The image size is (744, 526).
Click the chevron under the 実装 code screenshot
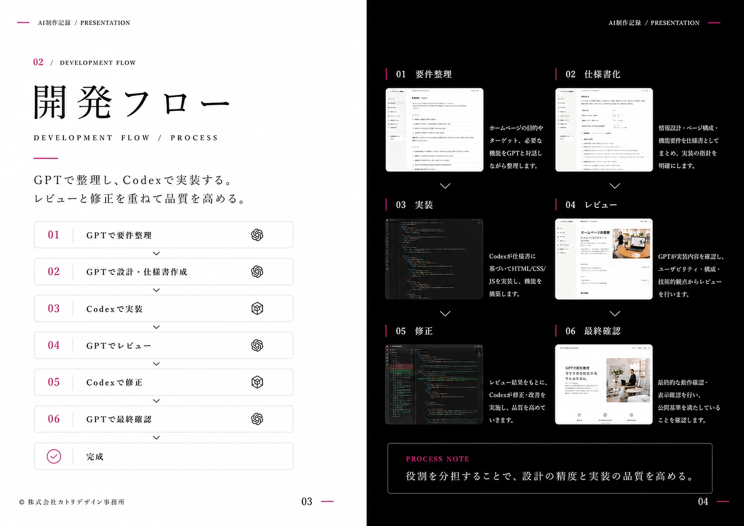(x=445, y=313)
